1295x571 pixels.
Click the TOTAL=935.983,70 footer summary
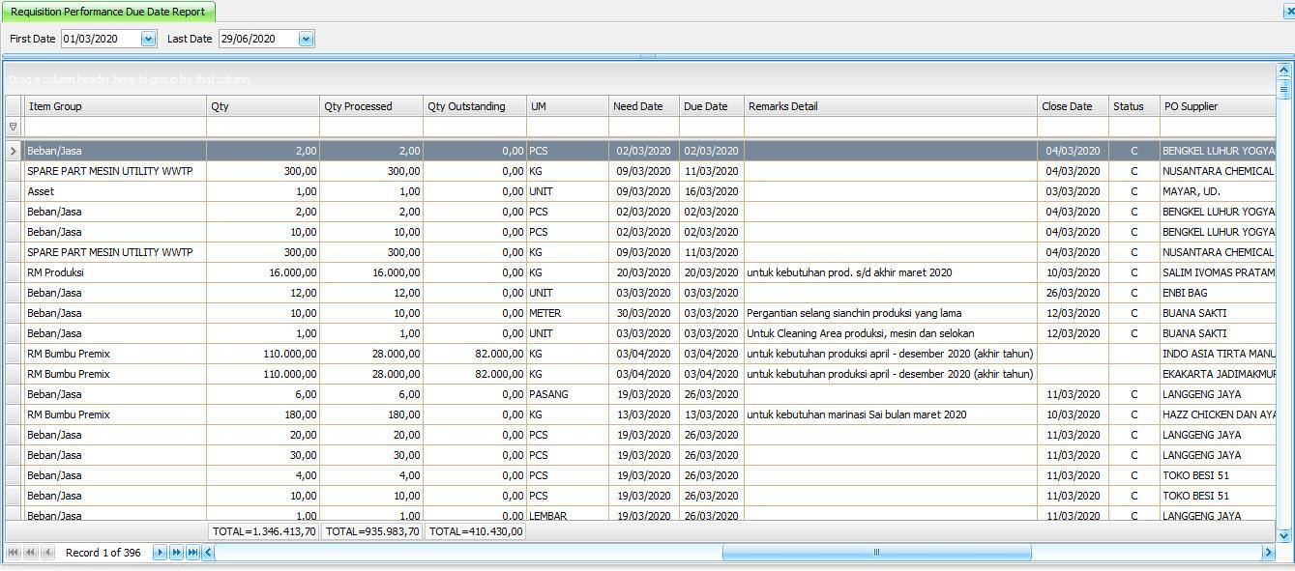point(372,531)
